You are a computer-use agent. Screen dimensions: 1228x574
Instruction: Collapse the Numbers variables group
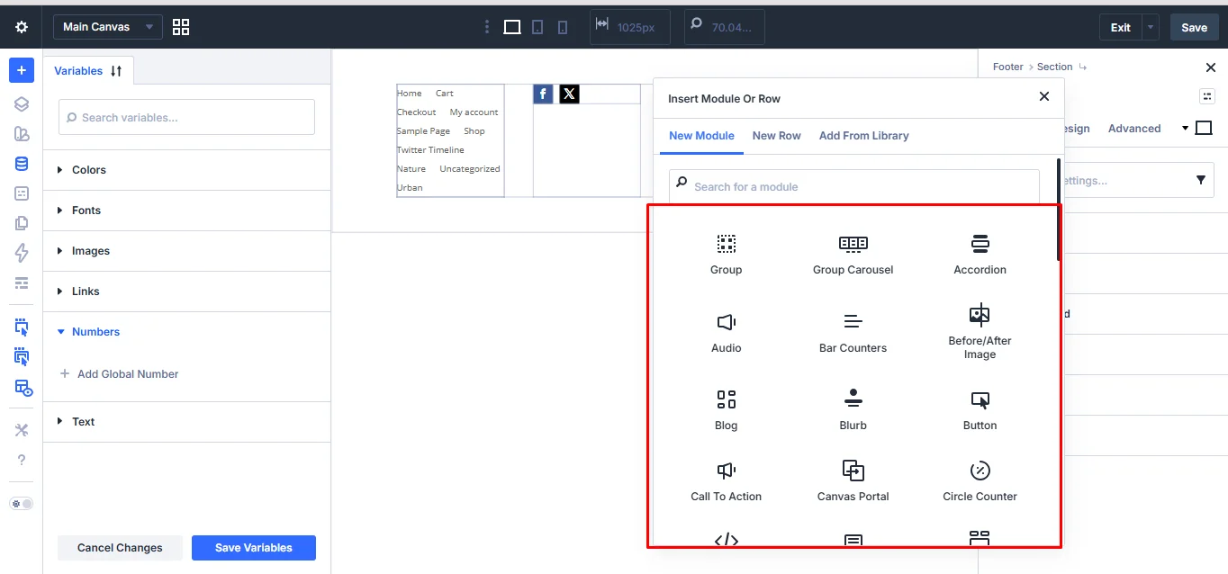tap(187, 332)
